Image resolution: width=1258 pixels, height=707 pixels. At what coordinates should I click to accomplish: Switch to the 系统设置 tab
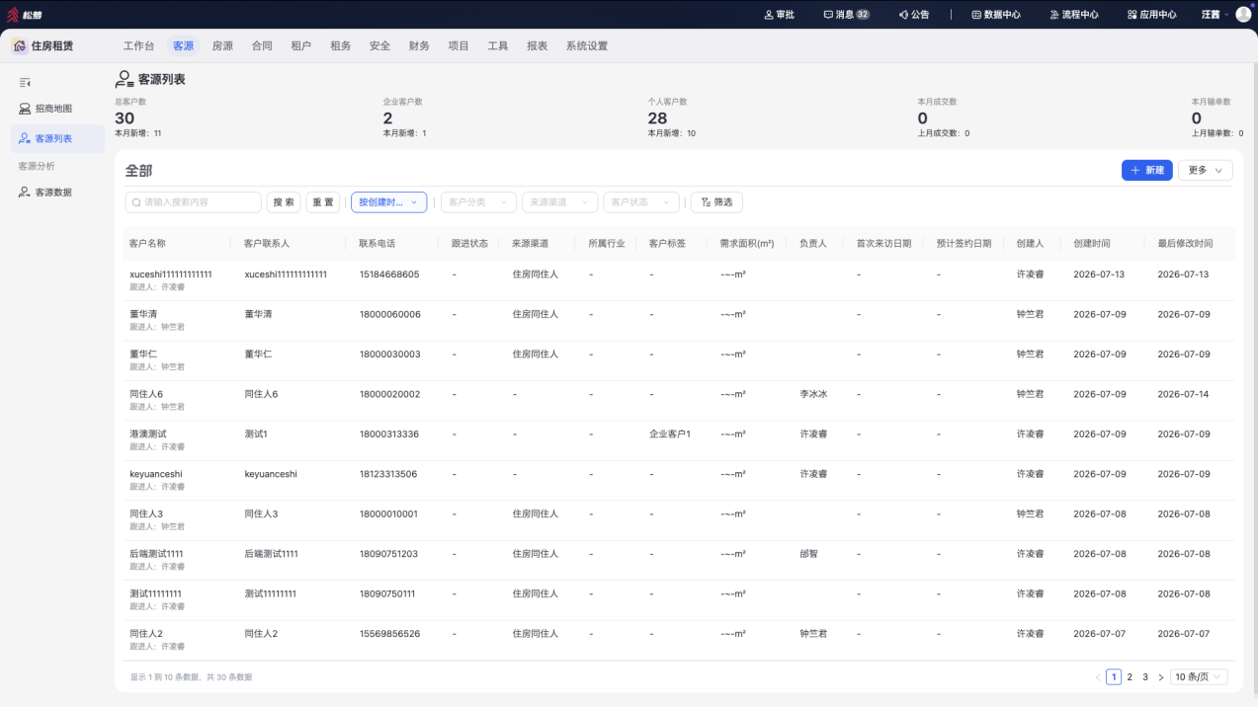(x=587, y=45)
